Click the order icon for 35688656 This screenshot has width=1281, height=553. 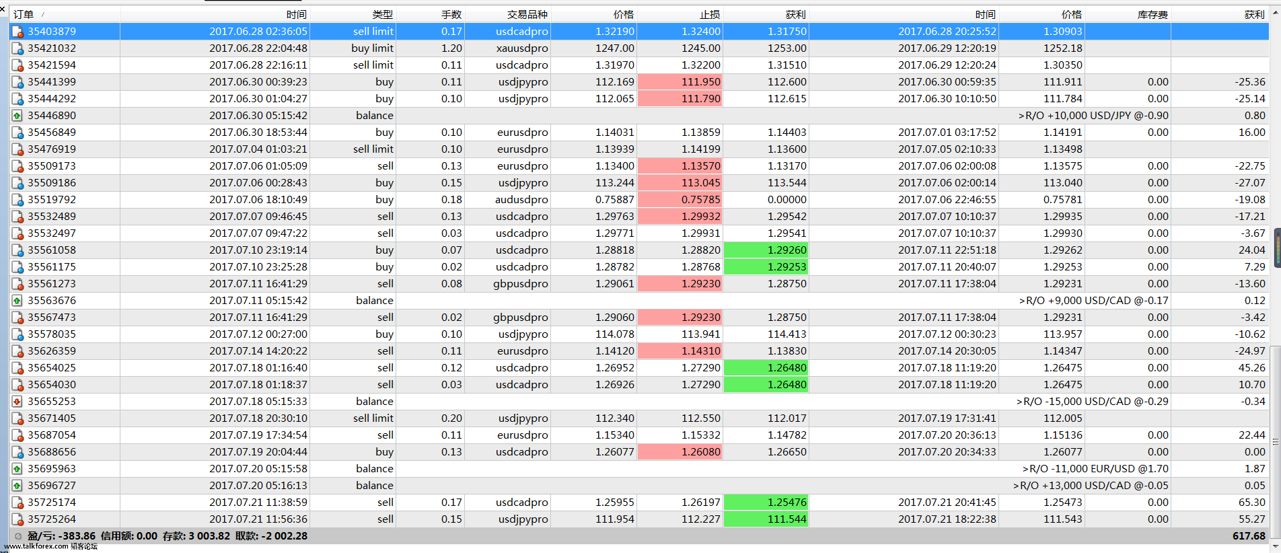[x=17, y=452]
